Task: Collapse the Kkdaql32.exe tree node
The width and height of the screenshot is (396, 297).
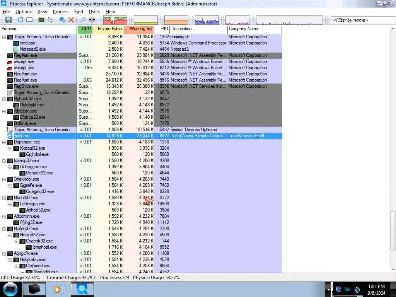Action: point(10,148)
